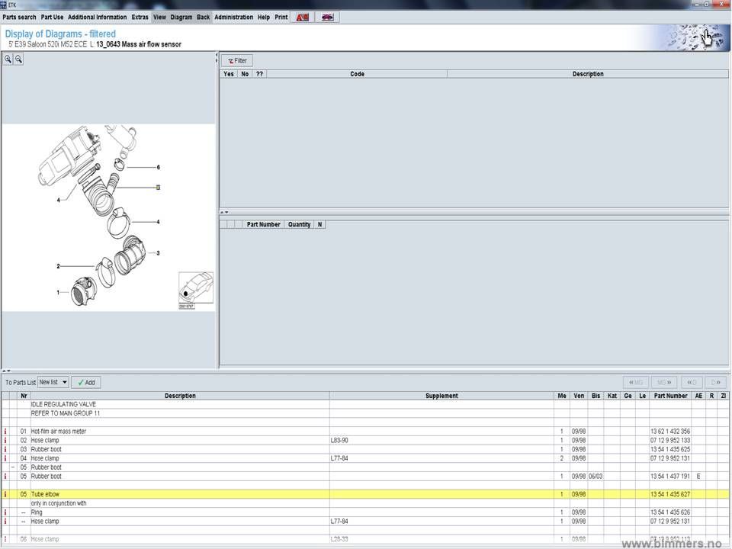Open the Part Use menu
The width and height of the screenshot is (732, 549).
tap(52, 18)
